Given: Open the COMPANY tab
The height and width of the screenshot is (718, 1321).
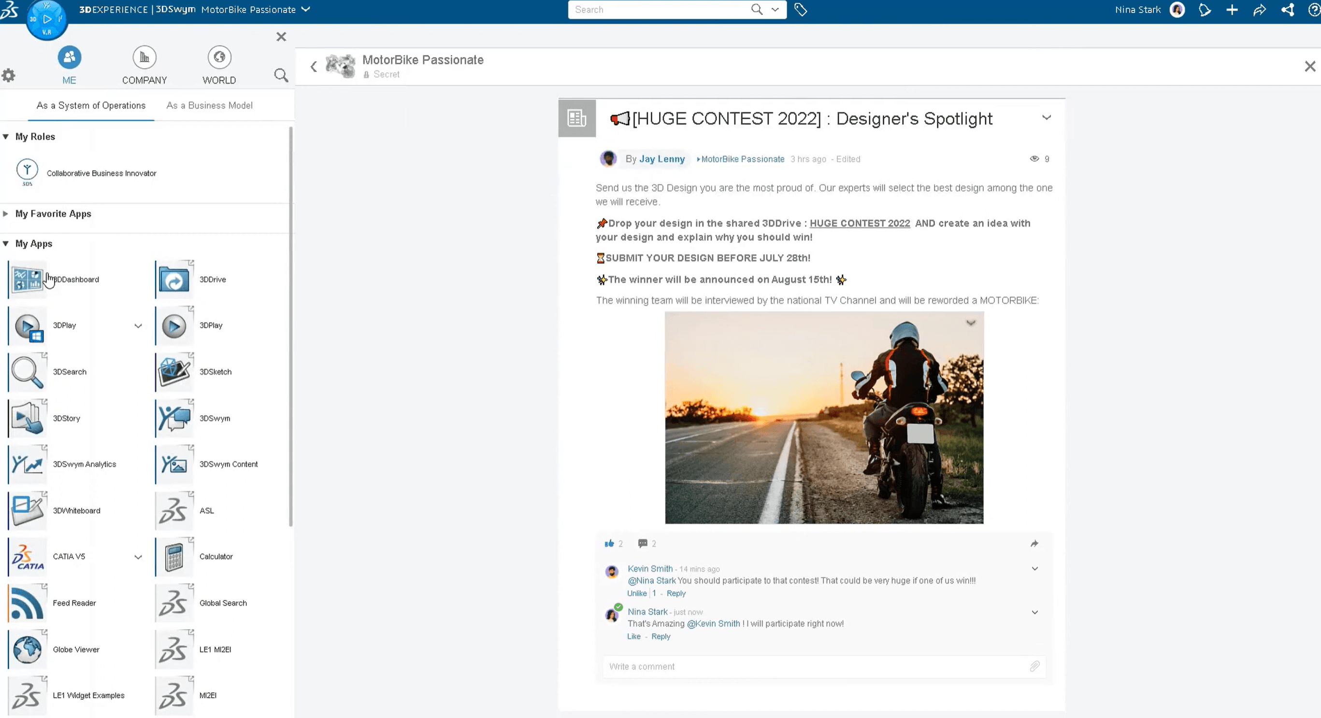Looking at the screenshot, I should point(144,64).
